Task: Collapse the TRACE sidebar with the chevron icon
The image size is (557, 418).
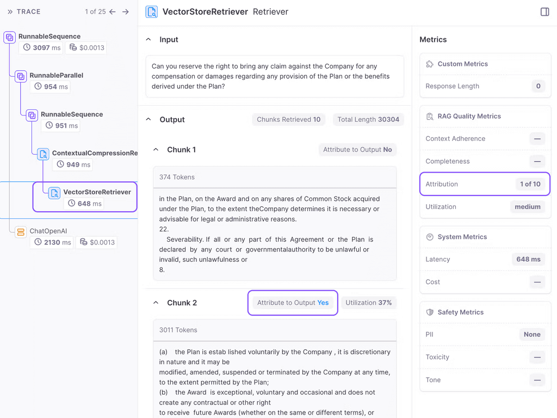Action: [11, 11]
